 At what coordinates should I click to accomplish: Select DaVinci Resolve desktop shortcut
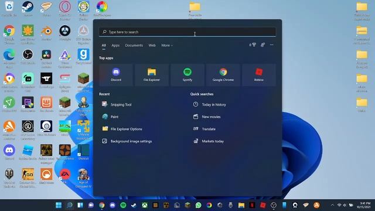coord(46,59)
